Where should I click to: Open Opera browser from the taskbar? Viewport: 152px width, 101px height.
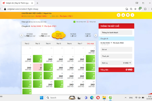[98, 98]
